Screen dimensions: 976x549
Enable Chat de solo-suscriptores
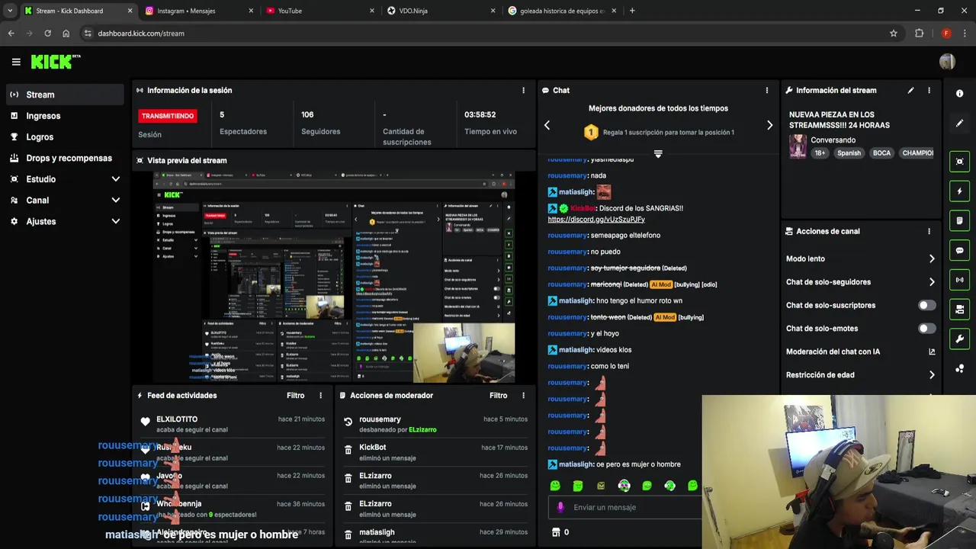click(x=926, y=305)
